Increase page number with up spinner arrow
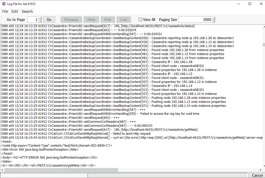 point(40,18)
